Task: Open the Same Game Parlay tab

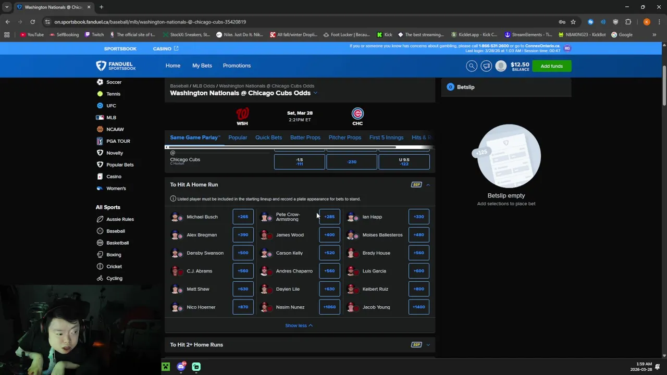Action: point(195,137)
